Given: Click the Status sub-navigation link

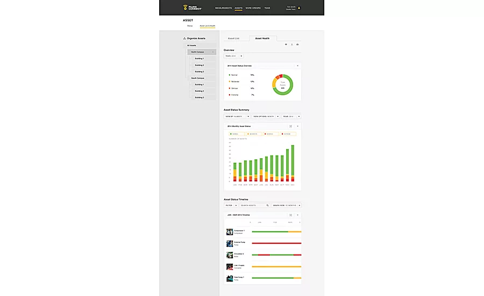Looking at the screenshot, I should (x=190, y=25).
